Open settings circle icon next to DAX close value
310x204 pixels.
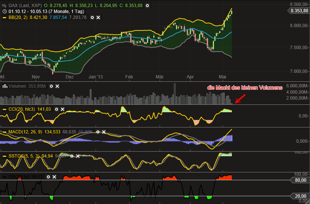[147, 6]
